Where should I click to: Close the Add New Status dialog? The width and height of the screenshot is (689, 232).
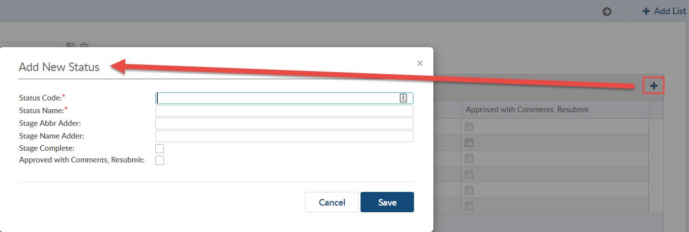click(x=420, y=63)
